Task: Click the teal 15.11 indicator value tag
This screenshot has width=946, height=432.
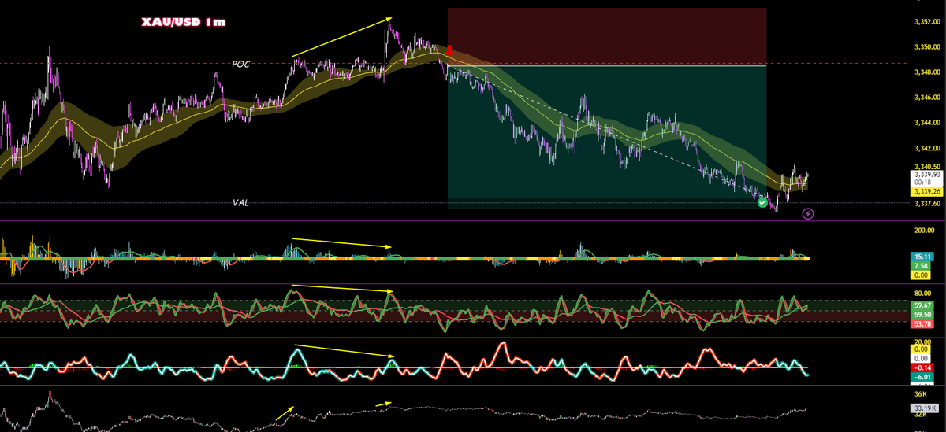Action: (x=923, y=257)
